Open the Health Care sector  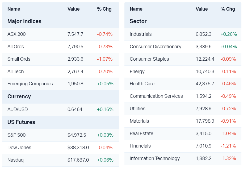pos(142,84)
